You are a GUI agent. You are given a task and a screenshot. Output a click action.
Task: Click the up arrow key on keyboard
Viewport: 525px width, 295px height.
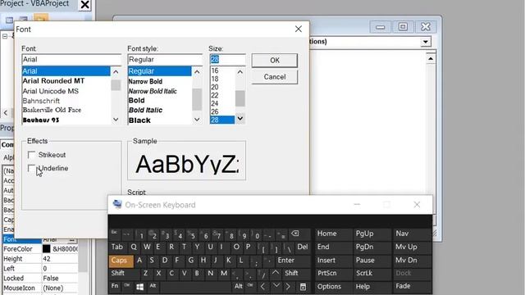coord(276,273)
